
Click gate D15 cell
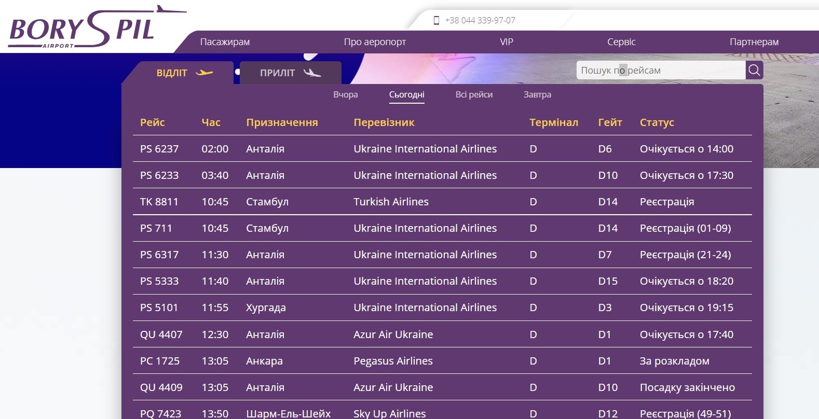point(608,281)
